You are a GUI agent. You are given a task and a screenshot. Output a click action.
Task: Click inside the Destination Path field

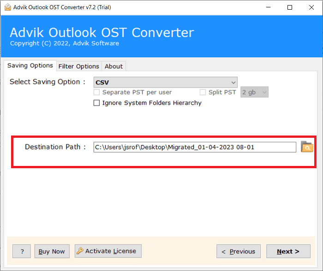coord(195,147)
